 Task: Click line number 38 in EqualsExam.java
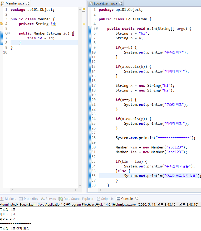[x=94, y=185]
